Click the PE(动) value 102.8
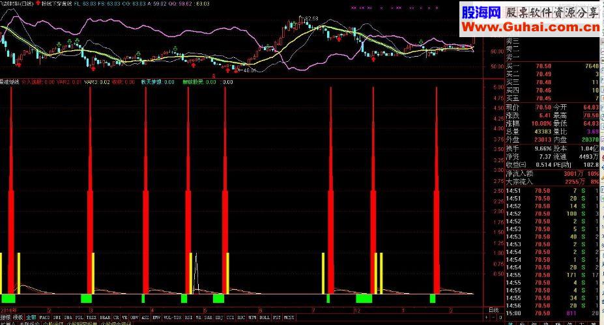The image size is (604, 325). pyautogui.click(x=592, y=165)
